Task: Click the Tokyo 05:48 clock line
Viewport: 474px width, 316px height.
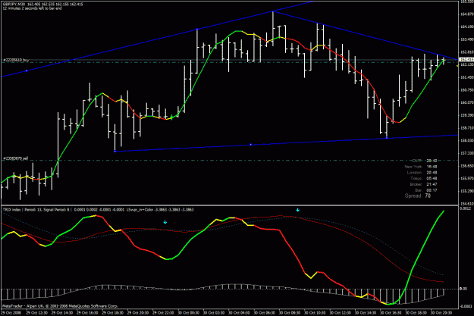Action: point(424,178)
